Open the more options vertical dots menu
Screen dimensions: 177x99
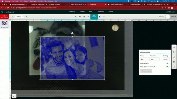point(108,17)
